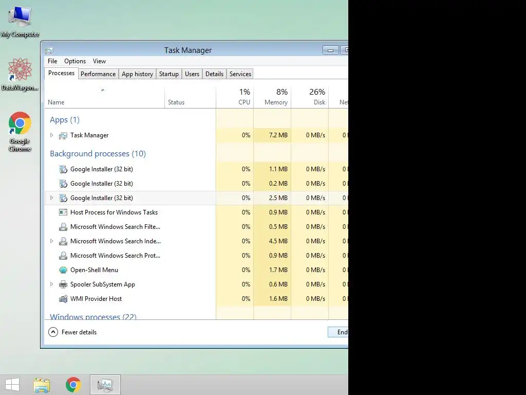Switch to the App history tab
This screenshot has height=395, width=526.
(137, 74)
